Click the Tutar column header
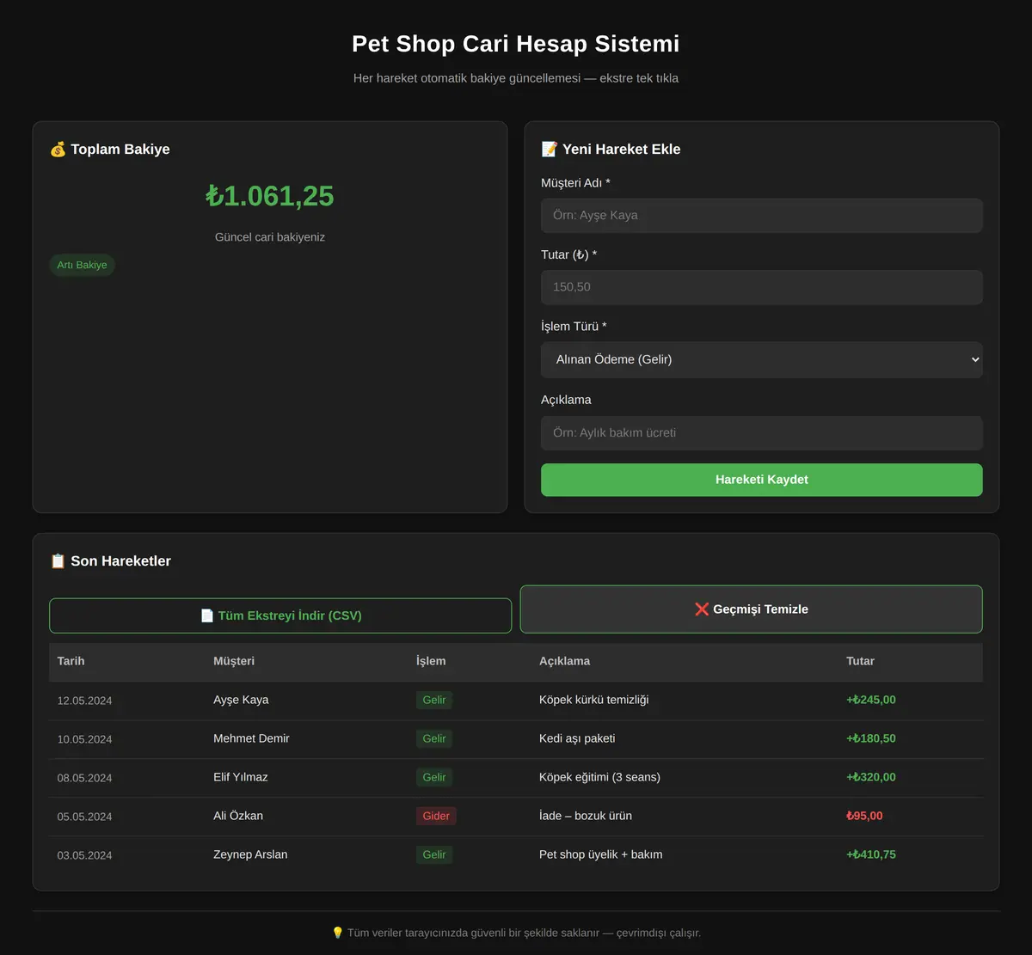The width and height of the screenshot is (1032, 955). point(860,661)
